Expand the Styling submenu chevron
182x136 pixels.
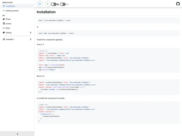tap(30, 33)
